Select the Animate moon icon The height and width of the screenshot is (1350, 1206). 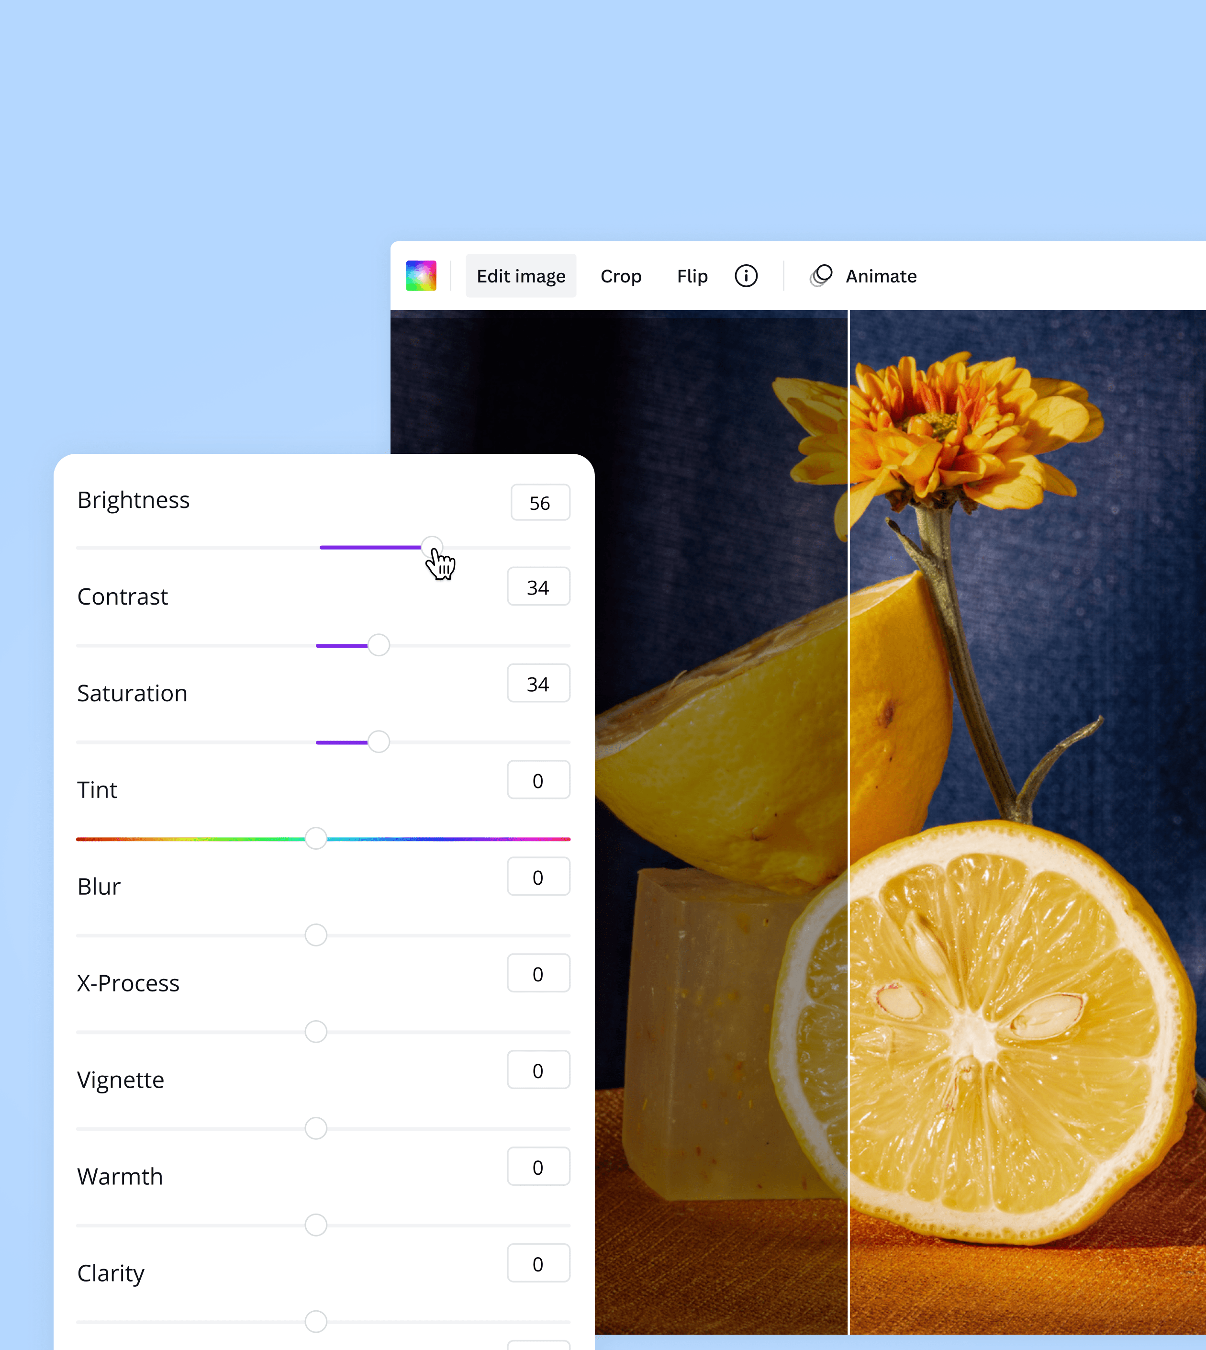(821, 276)
